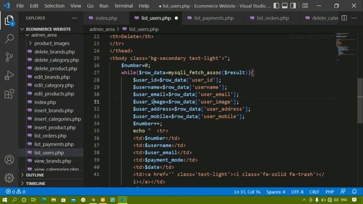This screenshot has width=363, height=204.
Task: Open the Accounts menu icon
Action: 9,160
